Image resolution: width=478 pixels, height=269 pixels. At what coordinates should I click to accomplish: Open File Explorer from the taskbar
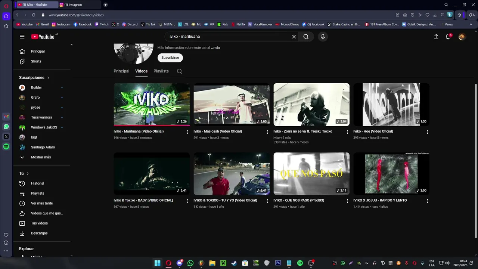(x=212, y=263)
